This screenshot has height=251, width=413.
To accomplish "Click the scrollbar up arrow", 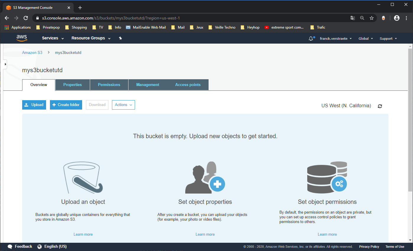I will [410, 46].
